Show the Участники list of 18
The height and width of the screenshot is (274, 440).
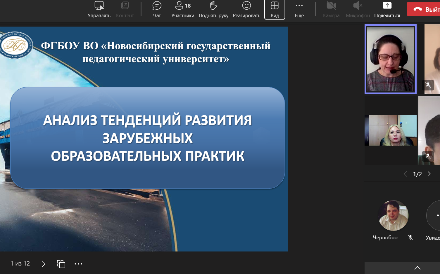coord(183,10)
